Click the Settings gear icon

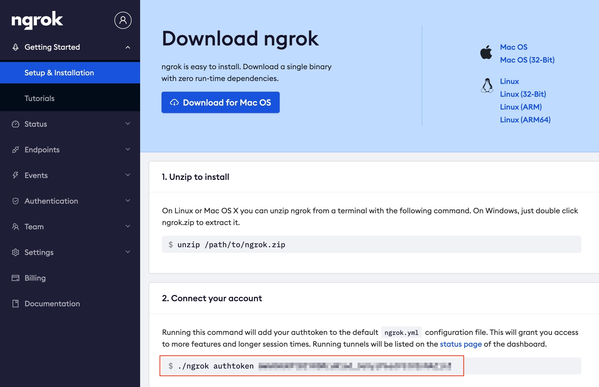pos(16,252)
